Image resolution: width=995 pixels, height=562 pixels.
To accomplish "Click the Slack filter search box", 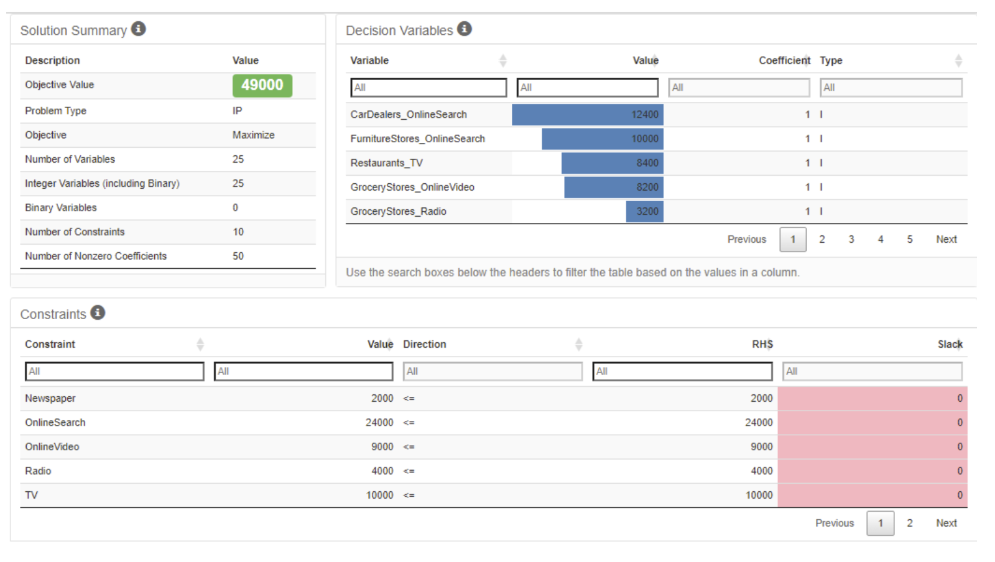I will click(x=872, y=371).
